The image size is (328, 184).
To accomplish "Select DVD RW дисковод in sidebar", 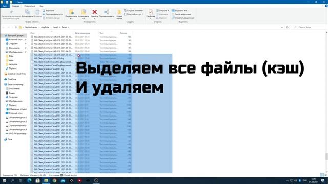I will point(16,134).
